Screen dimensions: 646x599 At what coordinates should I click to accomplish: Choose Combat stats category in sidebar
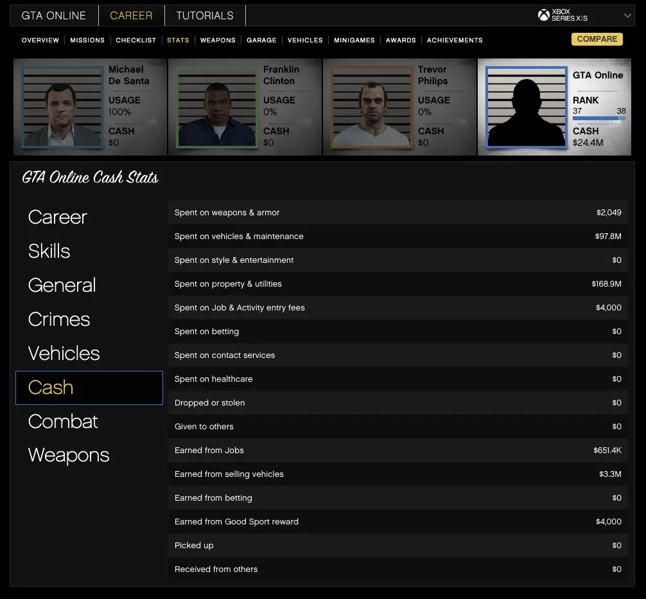click(x=63, y=422)
